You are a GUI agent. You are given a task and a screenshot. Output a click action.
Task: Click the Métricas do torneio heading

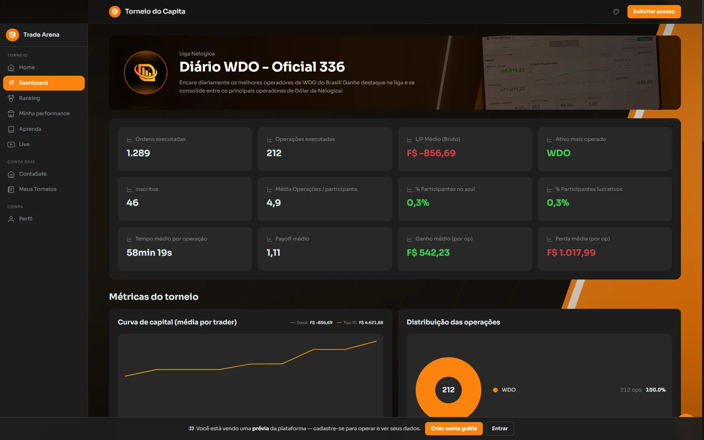[x=154, y=297]
